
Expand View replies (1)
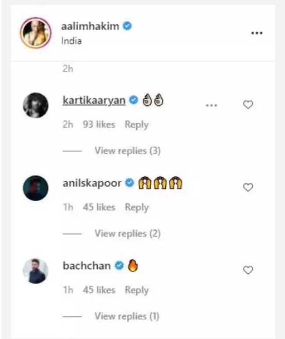coord(127,316)
